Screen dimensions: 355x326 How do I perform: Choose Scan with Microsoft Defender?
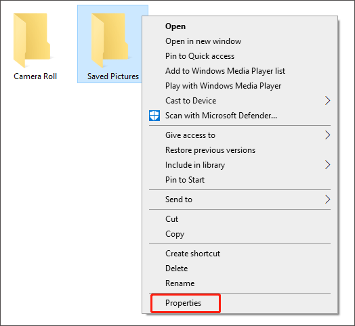pos(221,116)
